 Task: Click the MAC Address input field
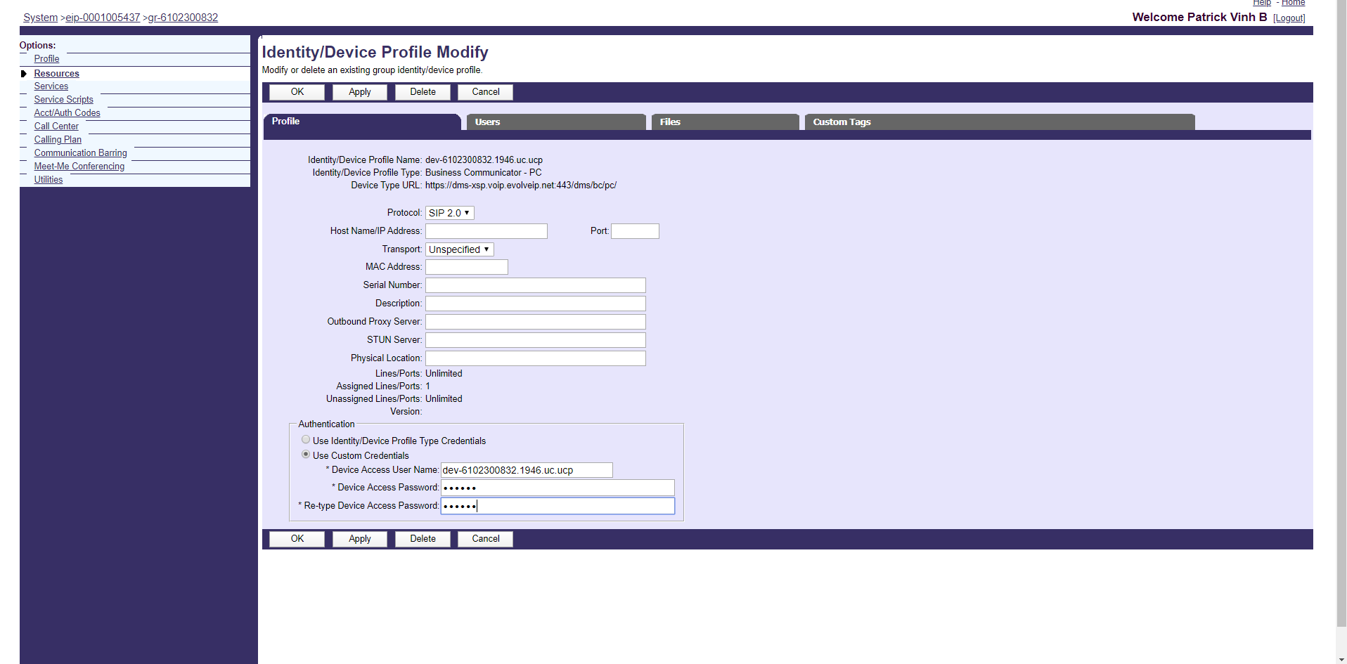(x=466, y=267)
